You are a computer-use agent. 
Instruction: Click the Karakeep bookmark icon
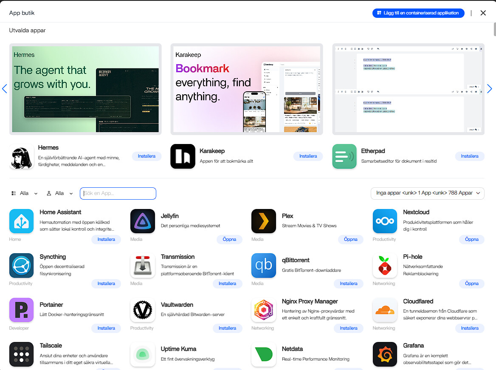click(x=183, y=156)
